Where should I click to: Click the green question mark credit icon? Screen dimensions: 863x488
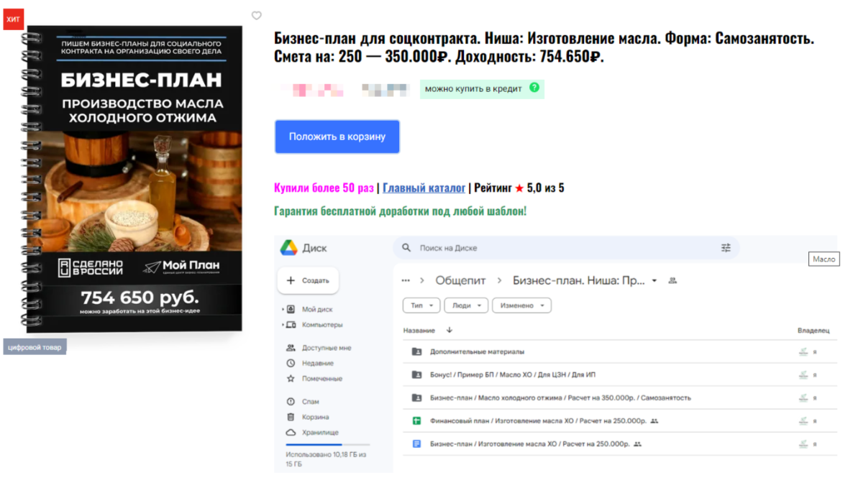(534, 88)
